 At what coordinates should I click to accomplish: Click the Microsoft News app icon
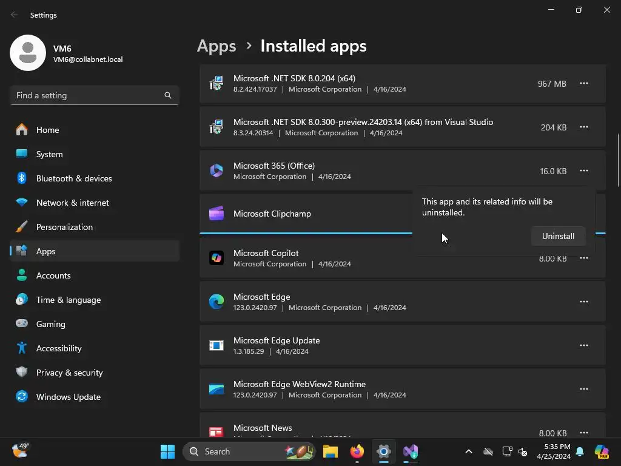[x=217, y=432]
